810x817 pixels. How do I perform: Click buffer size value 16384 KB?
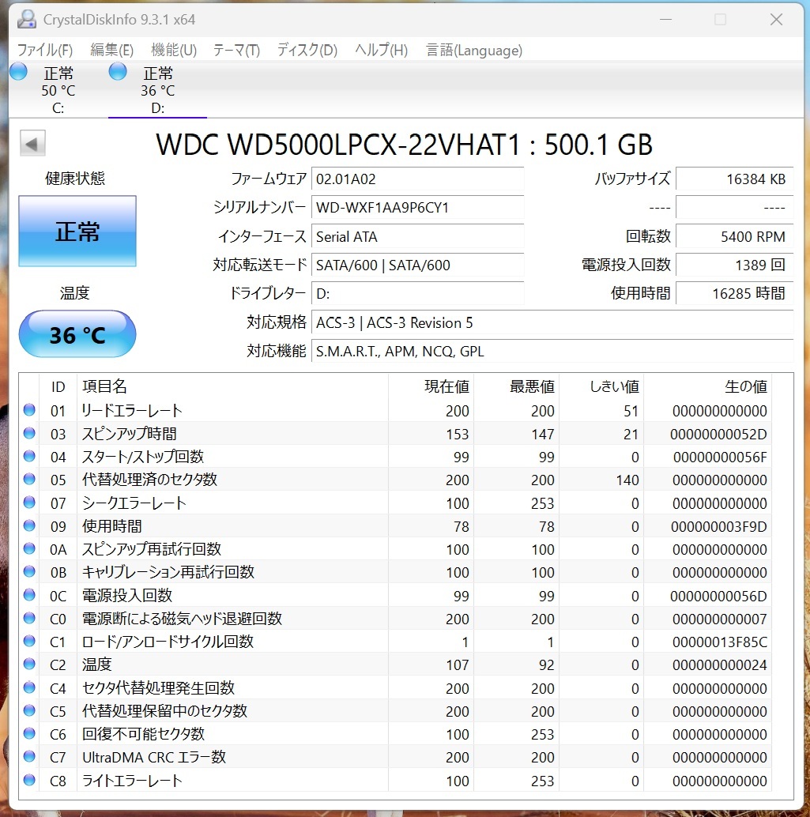coord(735,179)
